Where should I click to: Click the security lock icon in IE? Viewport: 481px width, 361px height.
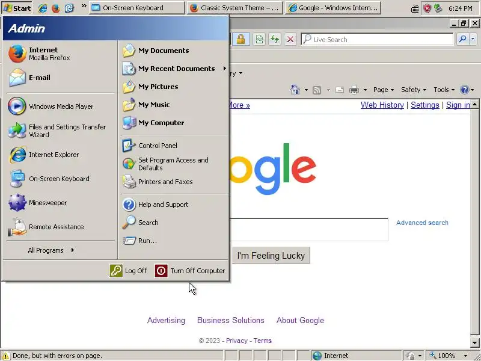[x=241, y=39]
